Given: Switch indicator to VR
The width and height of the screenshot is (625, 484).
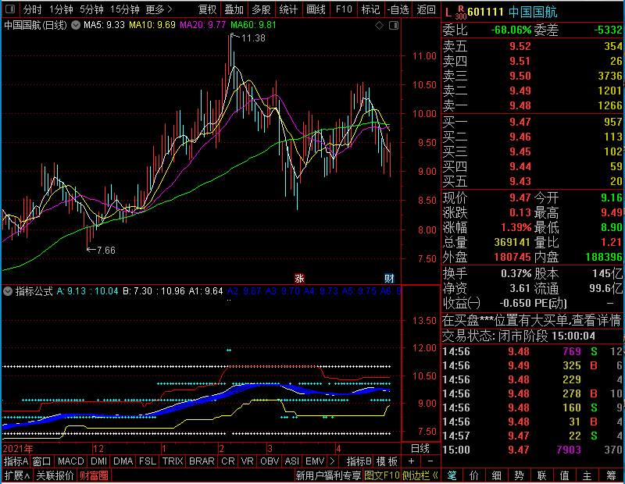Looking at the screenshot, I should [x=247, y=461].
